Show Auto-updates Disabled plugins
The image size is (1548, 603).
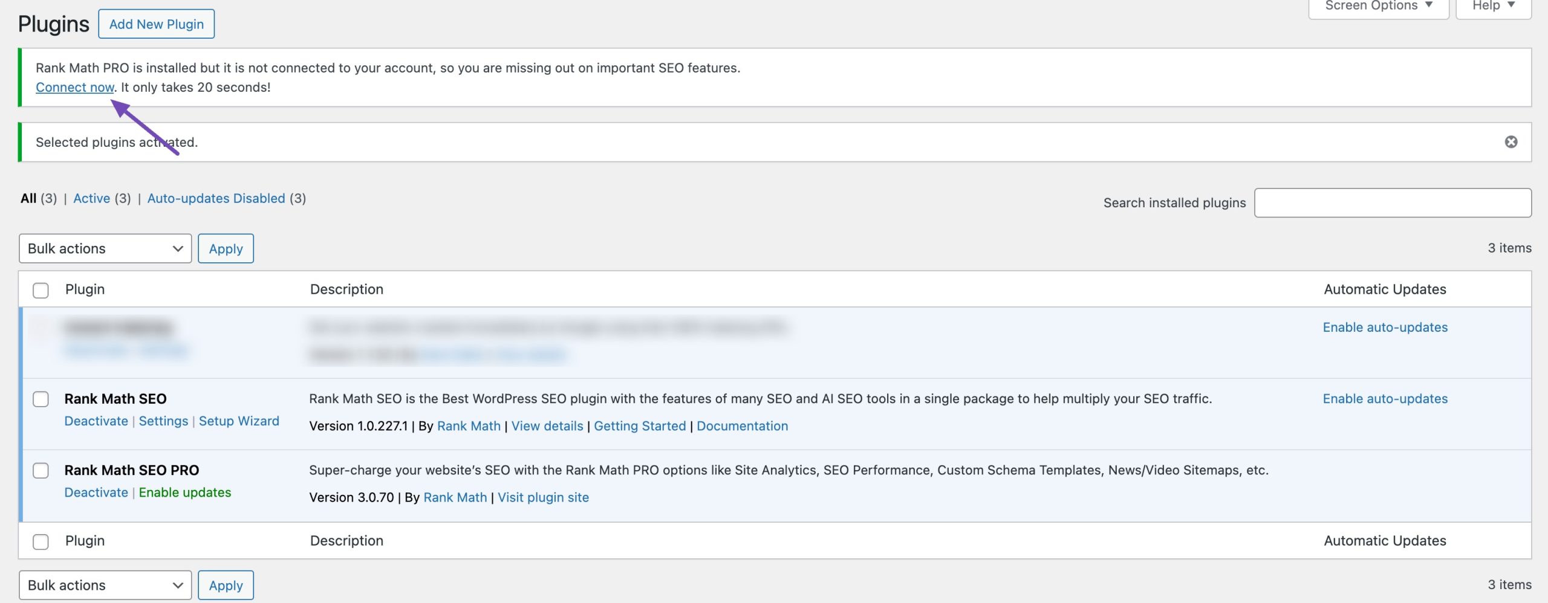216,198
